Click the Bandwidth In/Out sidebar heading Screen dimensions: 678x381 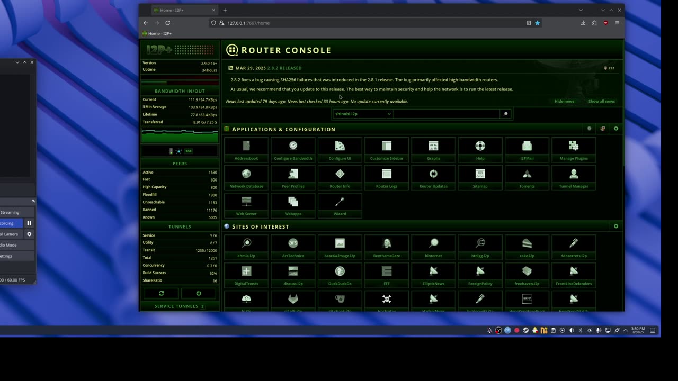(180, 91)
